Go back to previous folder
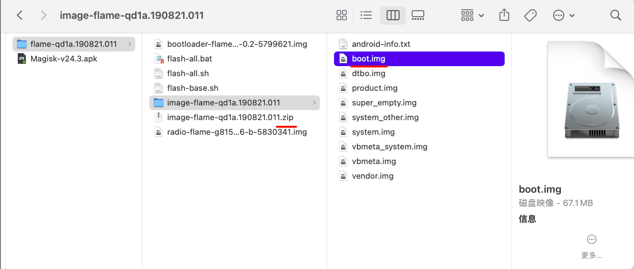The image size is (634, 269). pyautogui.click(x=20, y=15)
